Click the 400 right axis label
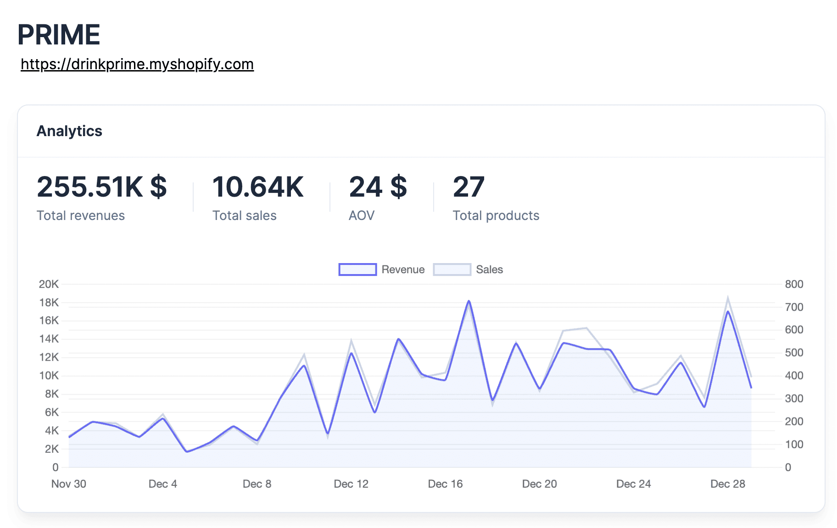This screenshot has height=528, width=837. coord(794,376)
